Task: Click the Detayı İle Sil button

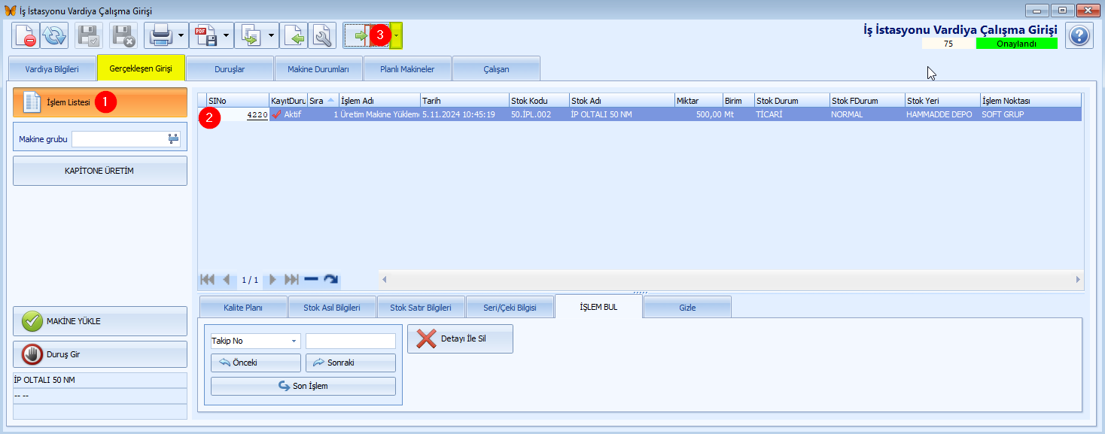Action: tap(460, 338)
